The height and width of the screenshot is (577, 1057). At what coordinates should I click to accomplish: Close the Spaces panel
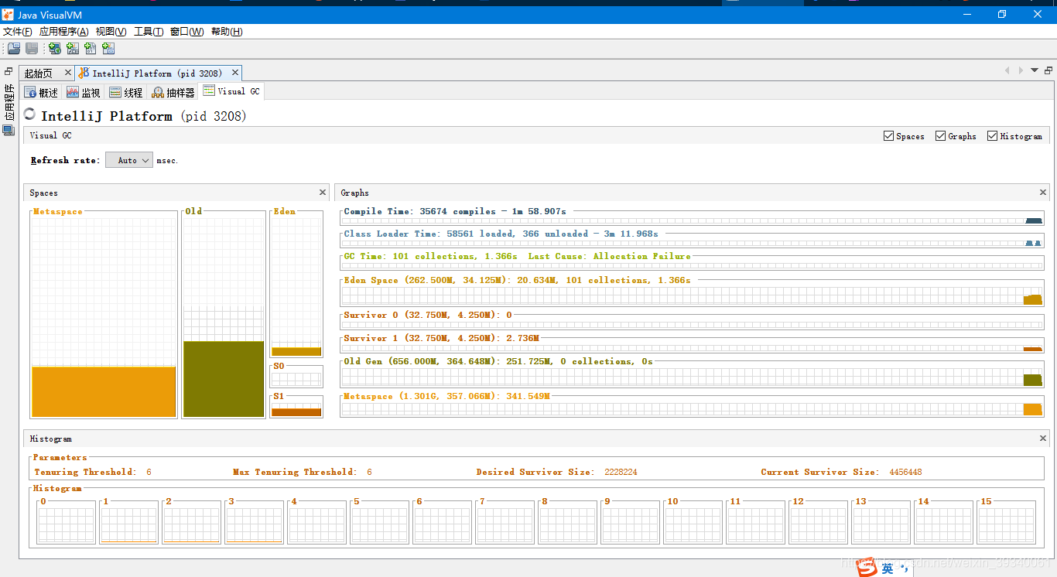(x=323, y=193)
